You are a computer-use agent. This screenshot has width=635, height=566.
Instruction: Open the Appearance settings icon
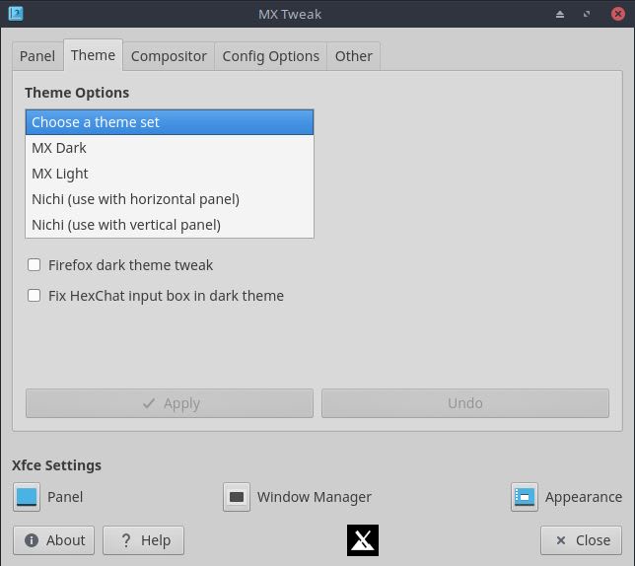525,497
